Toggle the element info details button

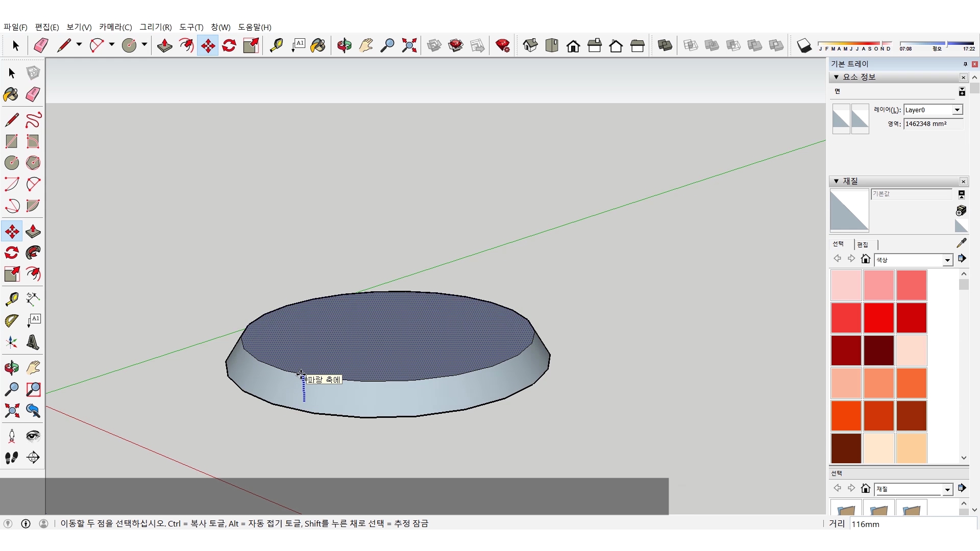point(962,92)
